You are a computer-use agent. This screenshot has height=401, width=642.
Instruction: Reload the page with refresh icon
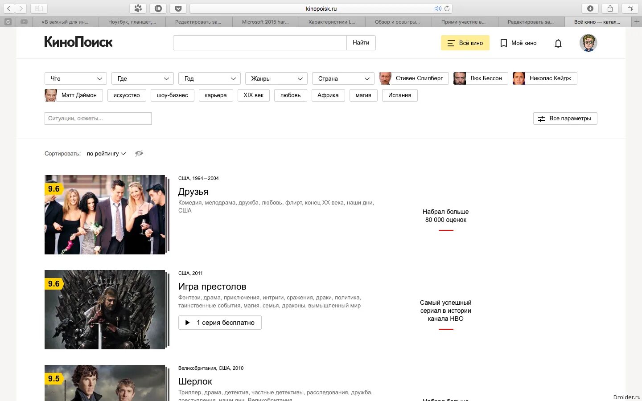coord(447,8)
